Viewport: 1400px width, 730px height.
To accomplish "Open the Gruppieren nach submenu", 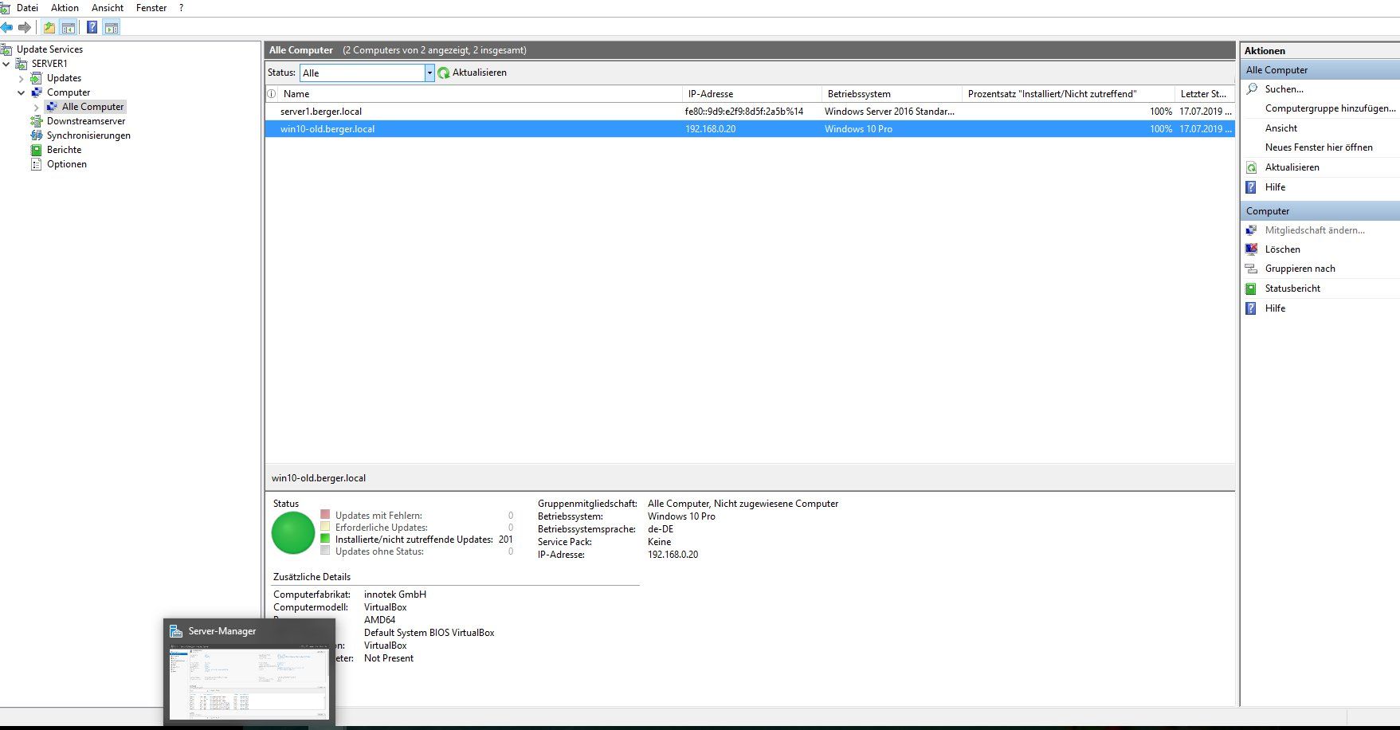I will [1300, 269].
